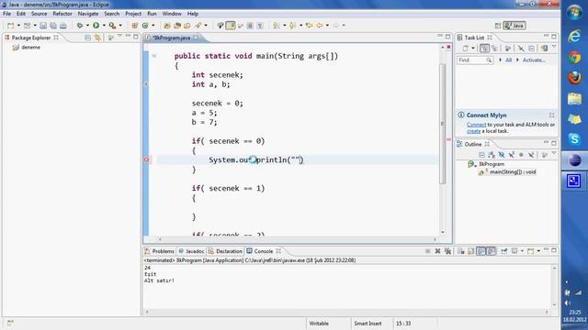The width and height of the screenshot is (588, 330).
Task: Open New Task dropdown arrow in Task List
Action: point(473,49)
